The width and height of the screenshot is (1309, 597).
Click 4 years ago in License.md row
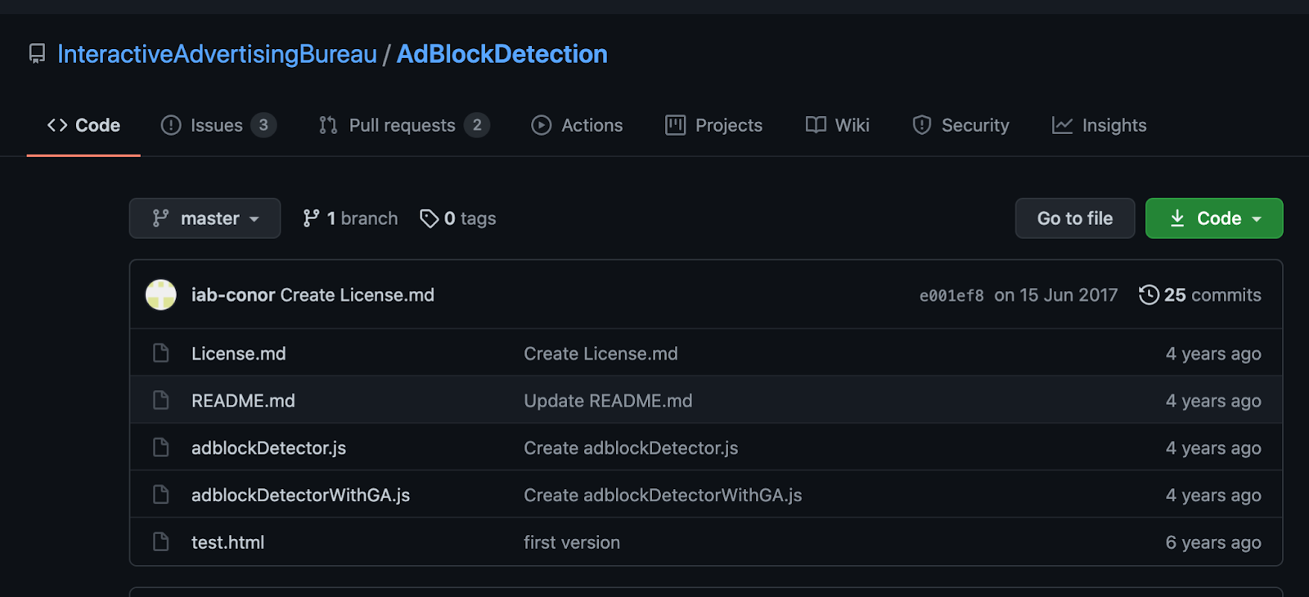[1213, 354]
